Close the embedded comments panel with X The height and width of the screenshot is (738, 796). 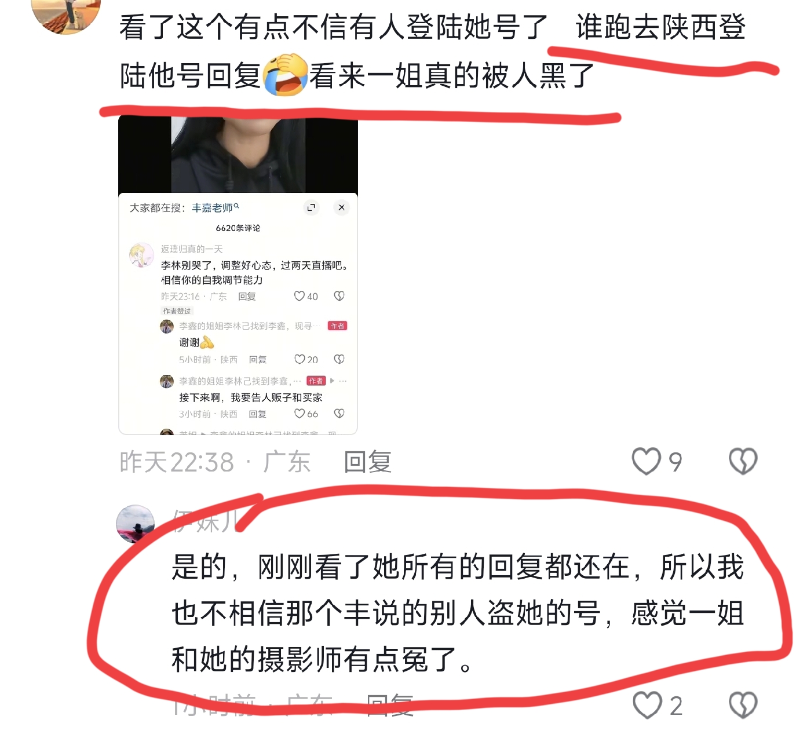click(341, 207)
